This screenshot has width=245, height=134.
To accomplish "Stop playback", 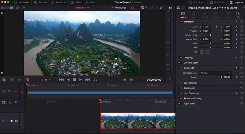I will (74, 79).
